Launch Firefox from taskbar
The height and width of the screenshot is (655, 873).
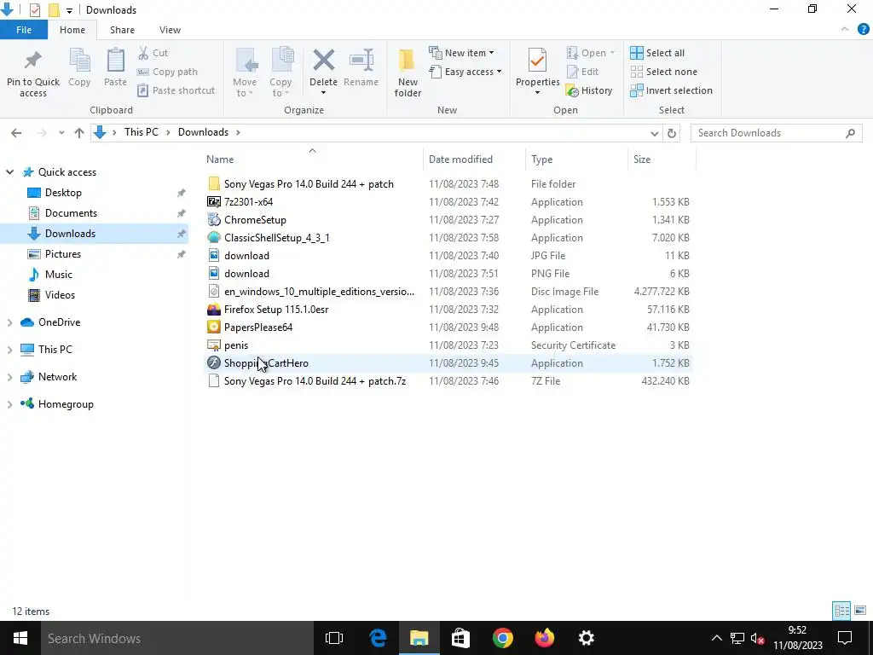tap(545, 638)
